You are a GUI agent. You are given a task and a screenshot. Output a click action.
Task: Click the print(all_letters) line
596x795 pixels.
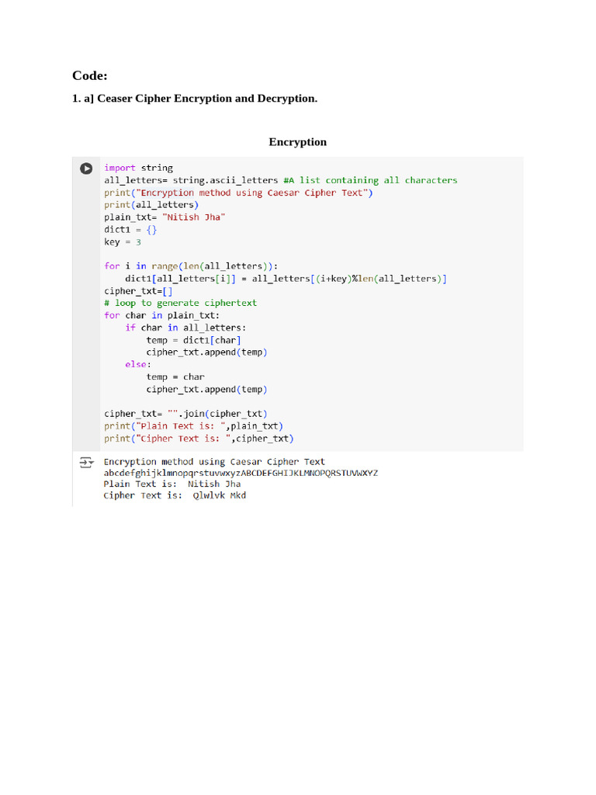pyautogui.click(x=151, y=205)
